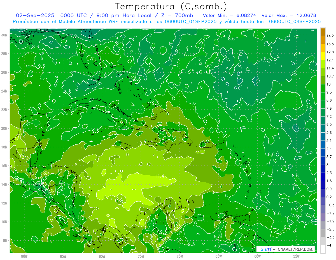336x260 pixels.
Task: Click the color bar label '7.2'
Action: pyautogui.click(x=329, y=116)
